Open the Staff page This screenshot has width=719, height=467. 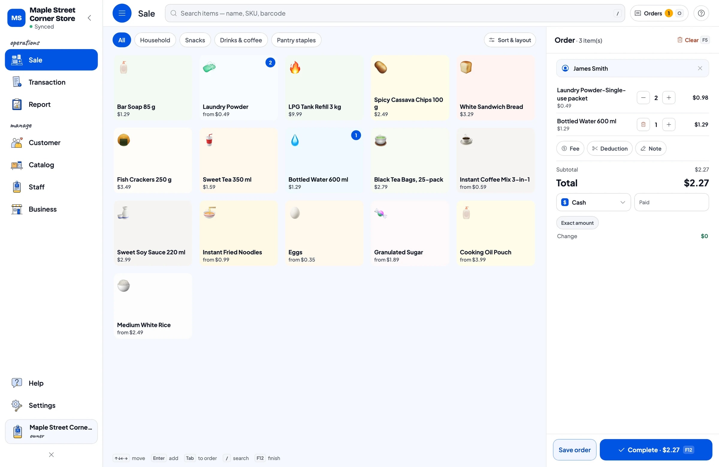tap(51, 187)
